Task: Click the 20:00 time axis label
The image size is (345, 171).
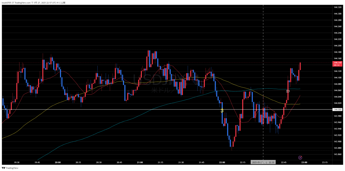Action: tap(58, 162)
